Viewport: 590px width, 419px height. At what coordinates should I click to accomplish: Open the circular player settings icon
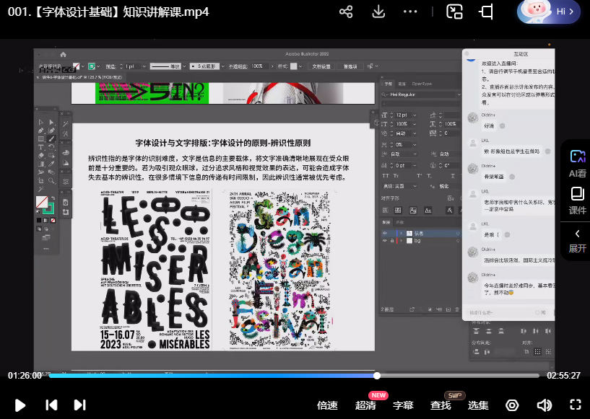(x=512, y=405)
